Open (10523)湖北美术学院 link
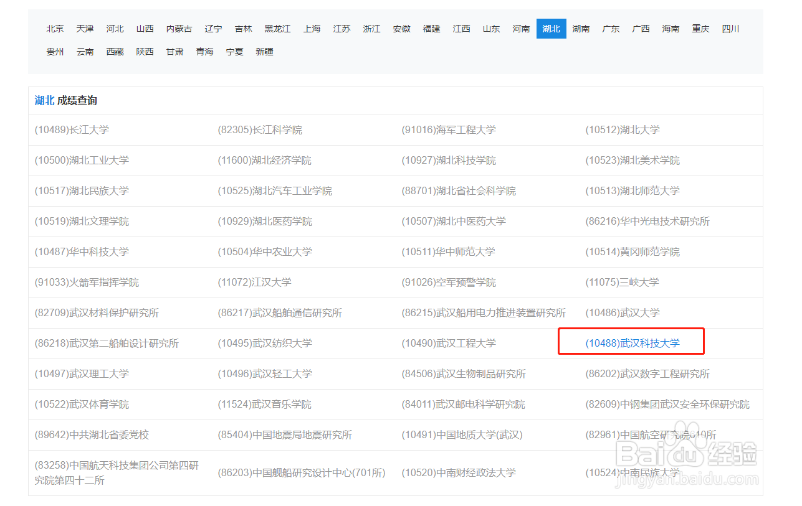Screen dimensions: 802x506 [x=633, y=161]
